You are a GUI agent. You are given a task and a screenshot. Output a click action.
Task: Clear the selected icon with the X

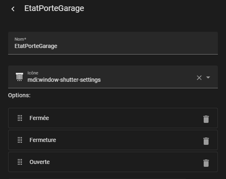click(199, 78)
